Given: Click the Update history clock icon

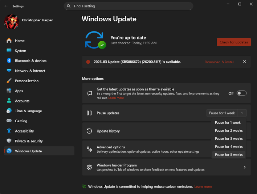Looking at the screenshot, I should click(89, 131).
